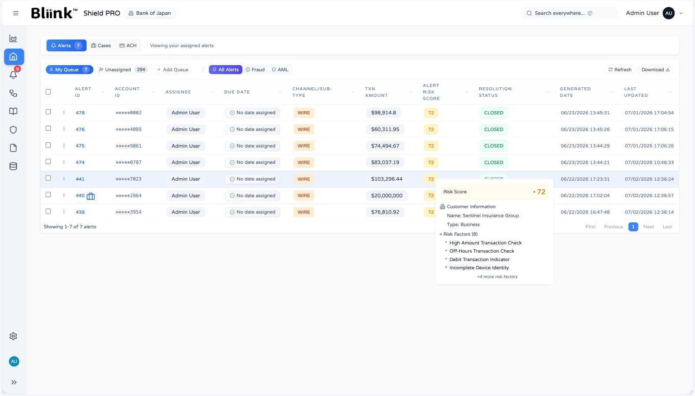
Task: Check the box for alert 476
Action: pyautogui.click(x=48, y=128)
